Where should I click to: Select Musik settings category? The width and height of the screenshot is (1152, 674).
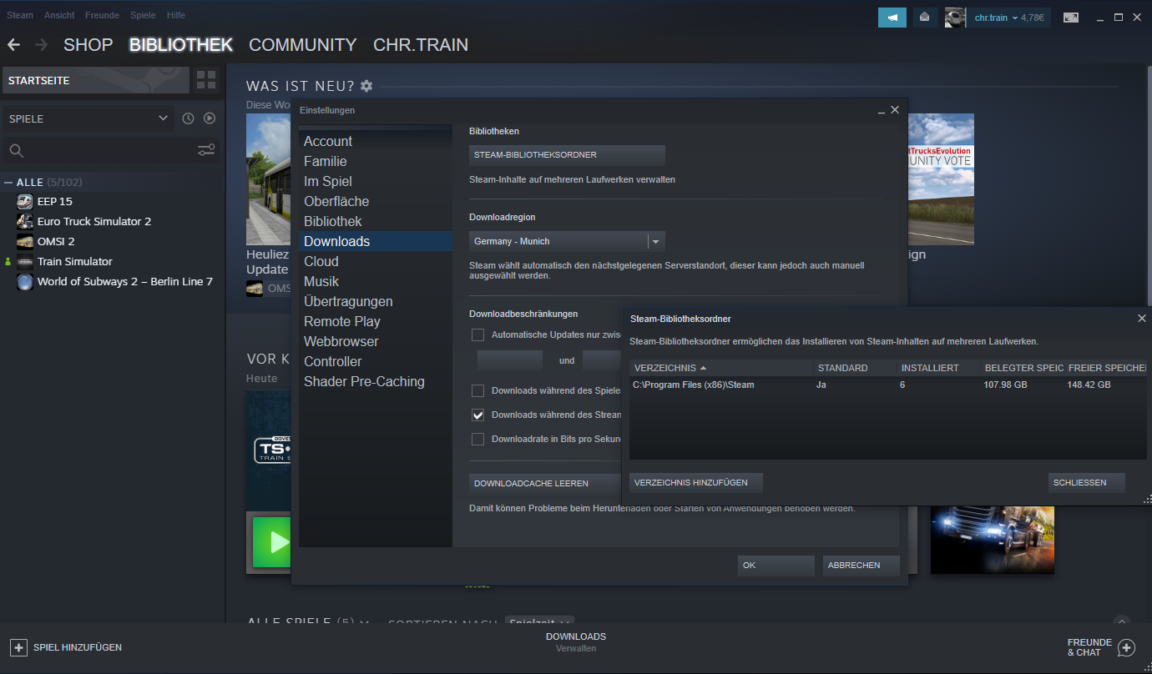click(x=376, y=281)
